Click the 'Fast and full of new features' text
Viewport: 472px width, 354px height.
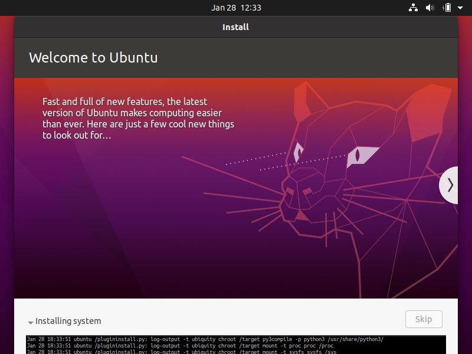(138, 119)
